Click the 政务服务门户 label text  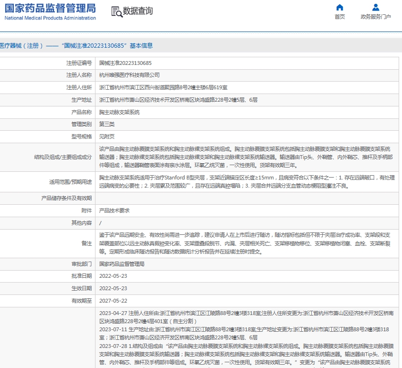[376, 17]
